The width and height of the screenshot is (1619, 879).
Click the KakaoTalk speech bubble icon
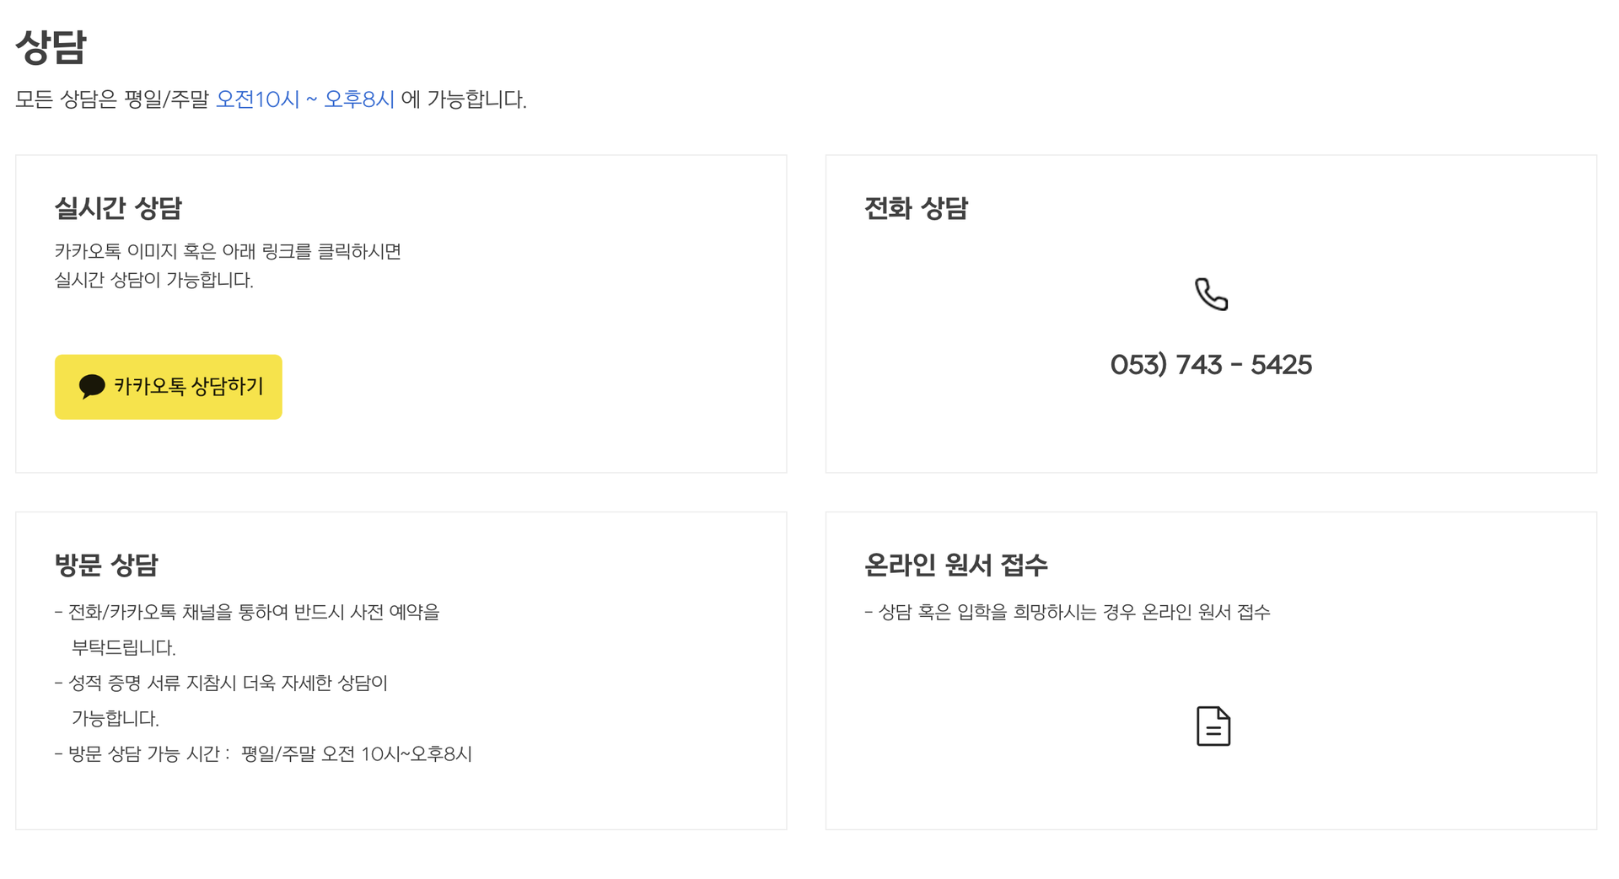click(92, 386)
